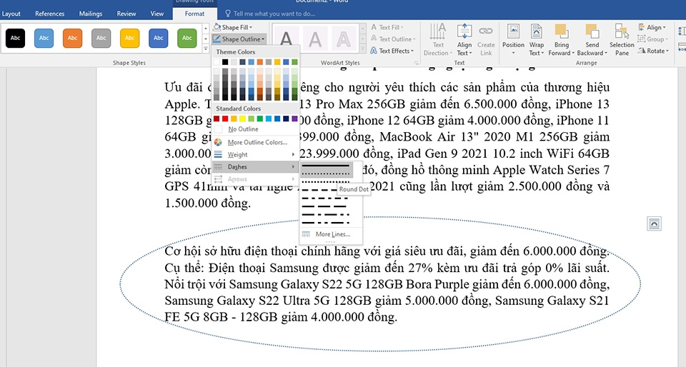Apply the black Abc shape style

[x=15, y=38]
